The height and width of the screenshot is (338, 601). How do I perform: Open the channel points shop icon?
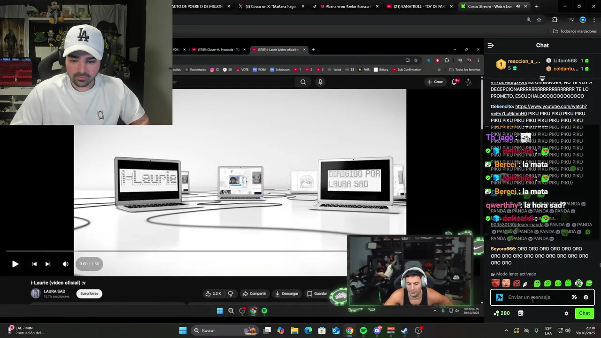click(x=521, y=313)
